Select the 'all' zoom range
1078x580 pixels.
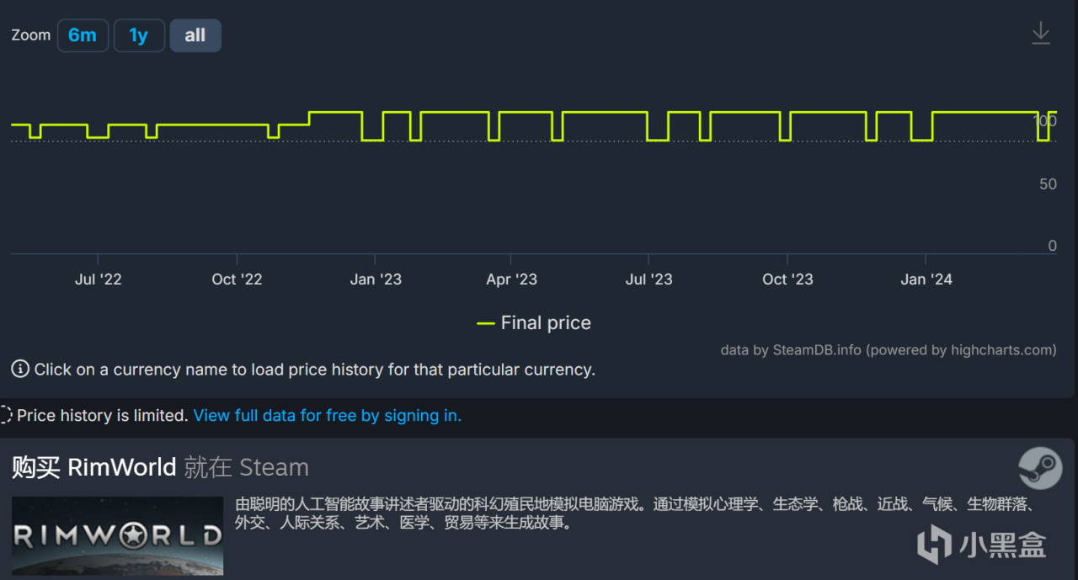(x=195, y=35)
